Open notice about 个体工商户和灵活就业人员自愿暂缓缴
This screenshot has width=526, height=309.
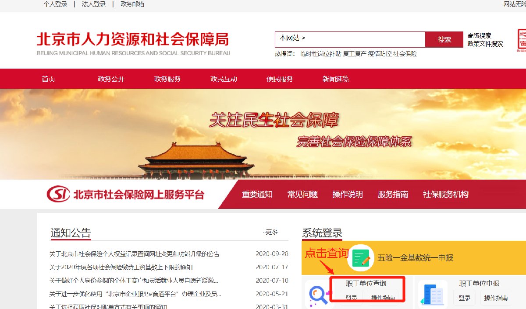[134, 280]
